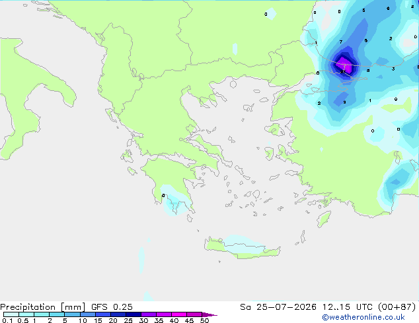The image size is (419, 323).
Task: Click the '15' legend scale label
Action: 98,320
